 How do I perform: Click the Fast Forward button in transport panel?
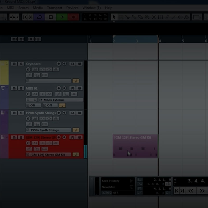pos(202,191)
